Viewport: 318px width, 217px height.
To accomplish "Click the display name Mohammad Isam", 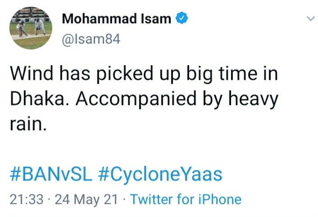I will 116,18.
